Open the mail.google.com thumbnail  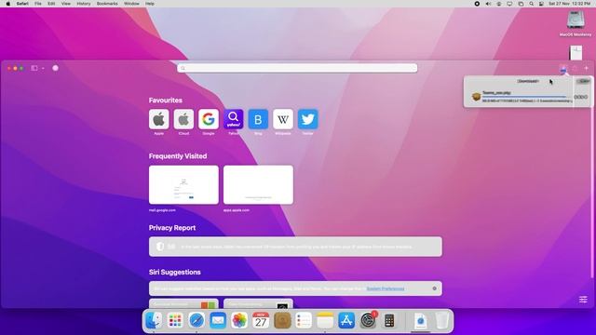pos(183,184)
